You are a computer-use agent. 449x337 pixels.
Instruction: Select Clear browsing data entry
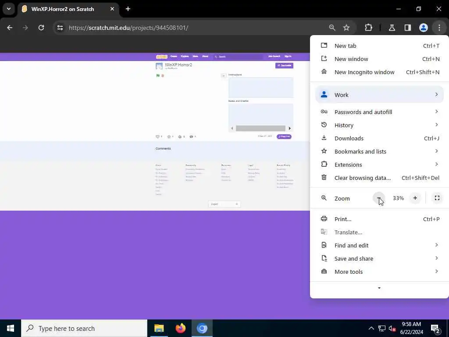[379, 178]
